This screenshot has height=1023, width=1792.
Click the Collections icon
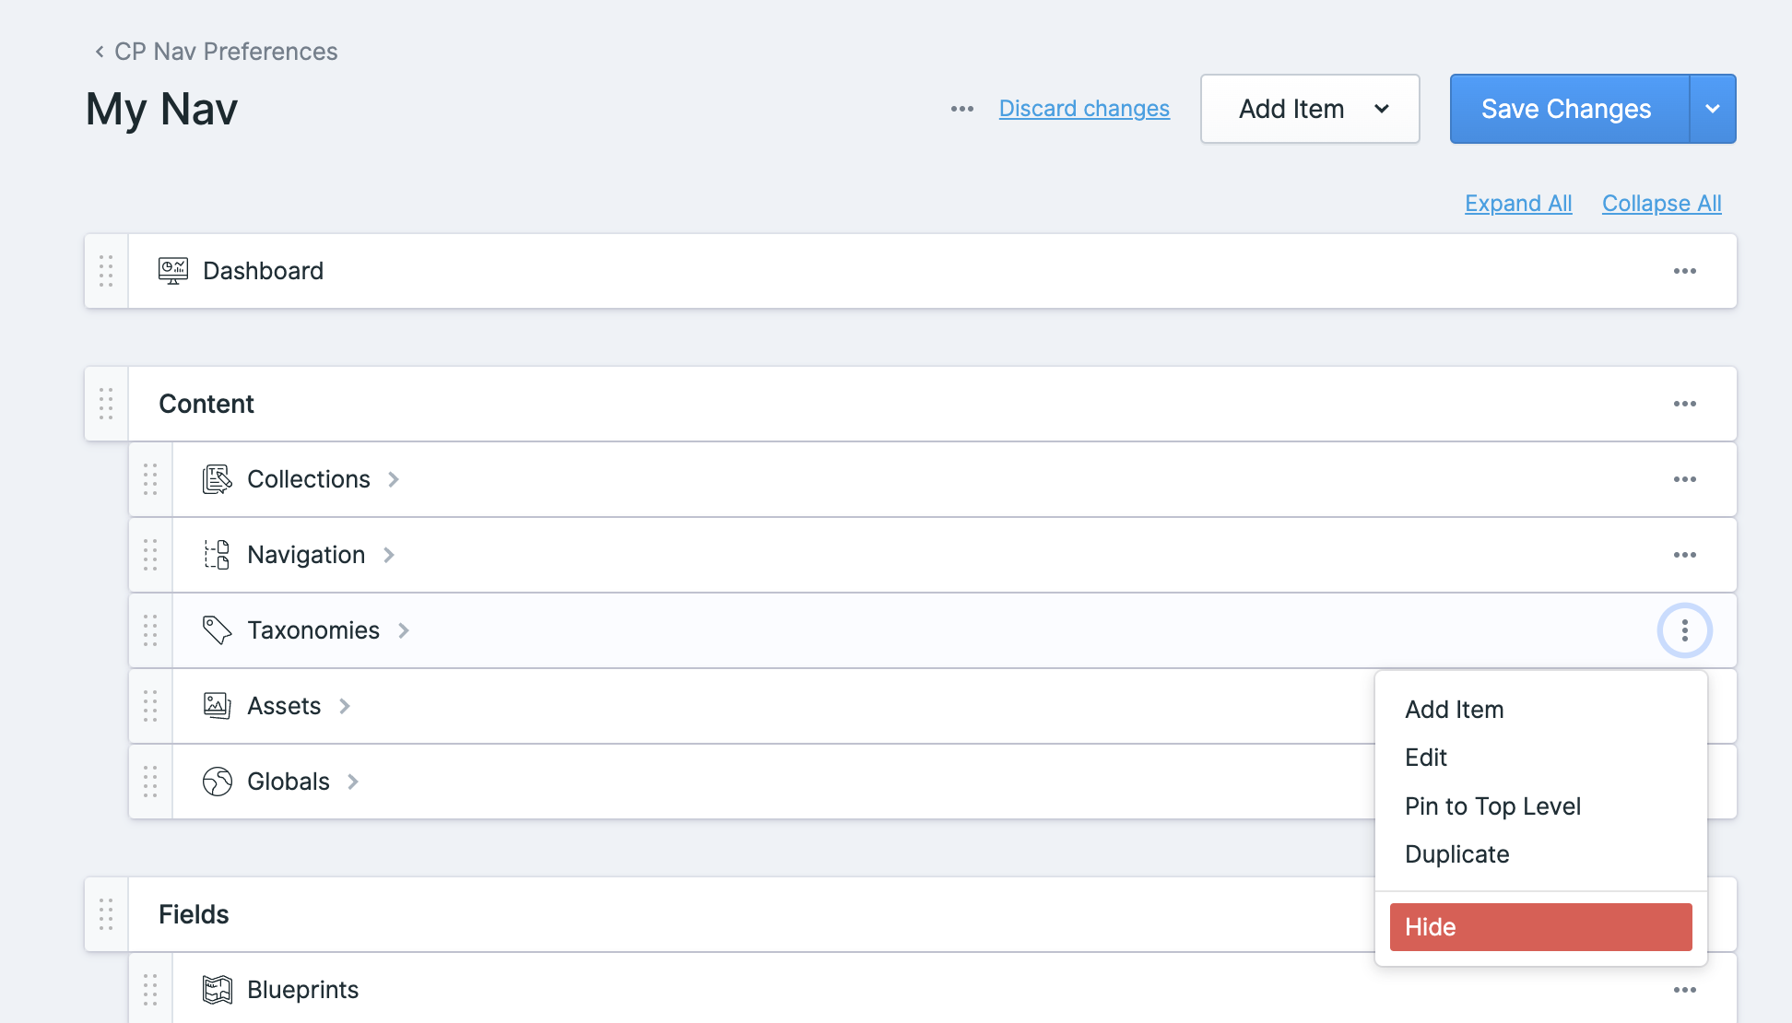(218, 479)
